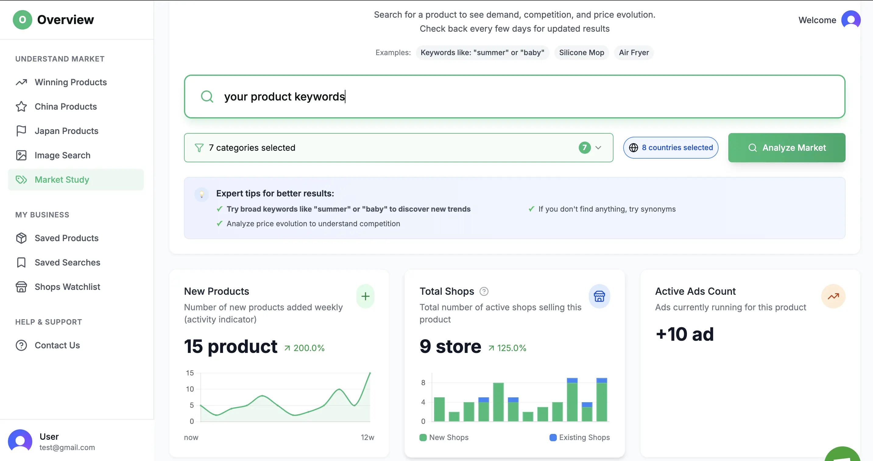Viewport: 873px width, 461px height.
Task: Open China Products section
Action: 65,106
